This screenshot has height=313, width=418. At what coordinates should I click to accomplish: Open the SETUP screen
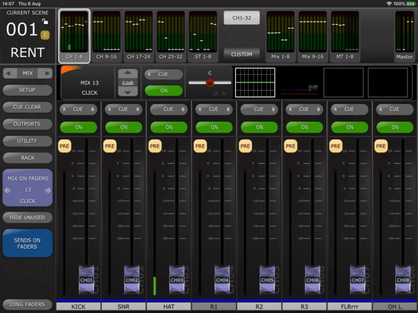[27, 90]
